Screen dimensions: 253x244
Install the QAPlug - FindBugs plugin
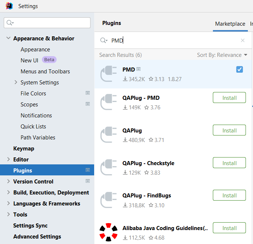tap(229, 196)
